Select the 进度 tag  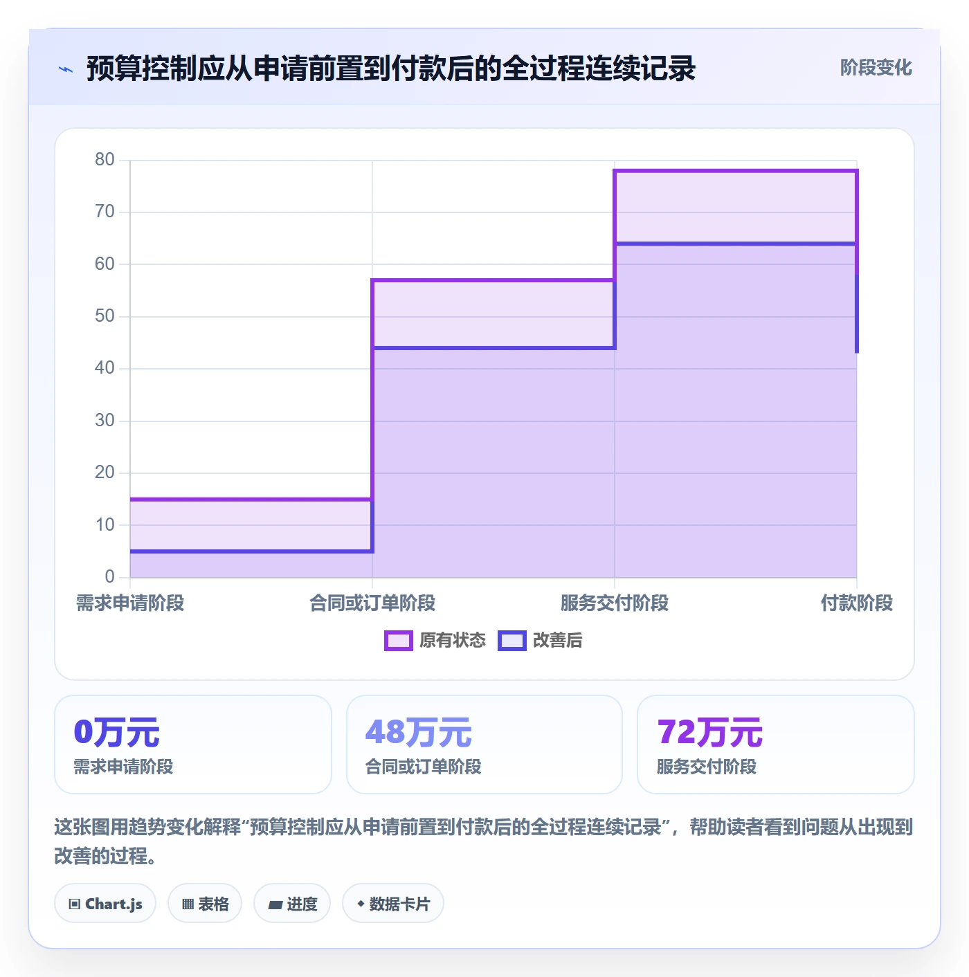click(x=292, y=903)
